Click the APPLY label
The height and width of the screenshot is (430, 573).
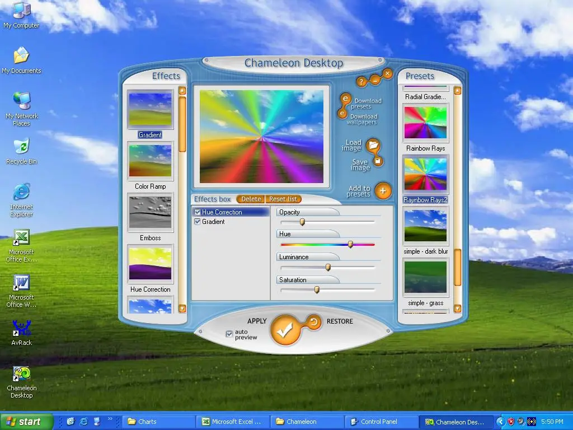pyautogui.click(x=257, y=321)
